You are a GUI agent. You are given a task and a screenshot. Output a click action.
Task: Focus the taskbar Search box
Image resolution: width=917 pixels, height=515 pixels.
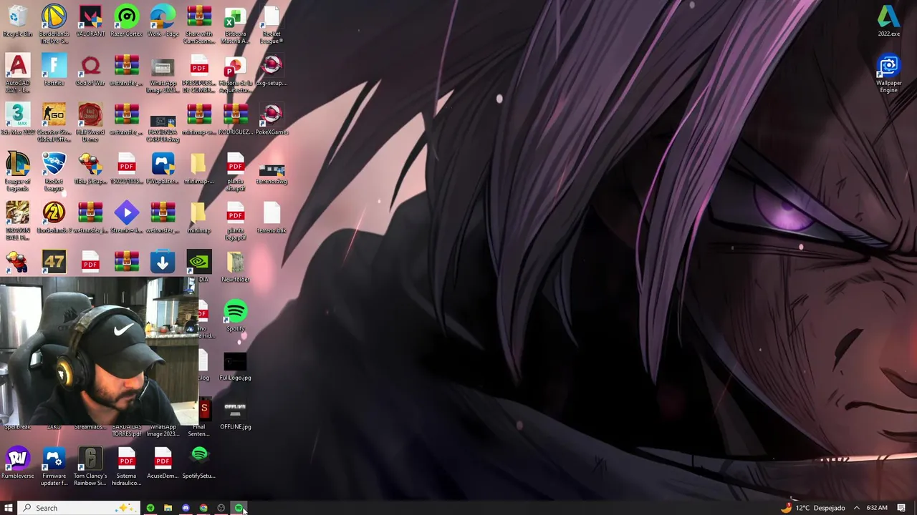pos(77,508)
